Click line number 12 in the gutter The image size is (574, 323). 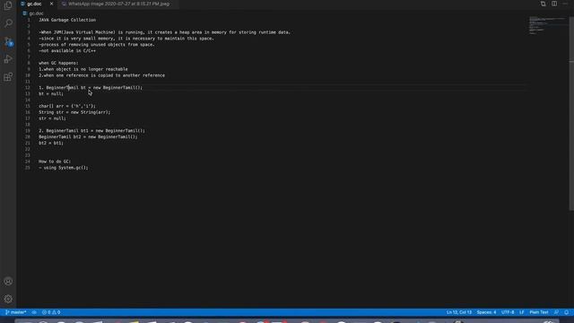pyautogui.click(x=28, y=88)
